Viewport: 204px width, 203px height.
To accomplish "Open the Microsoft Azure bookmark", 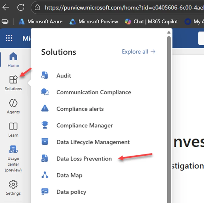I will (40, 22).
